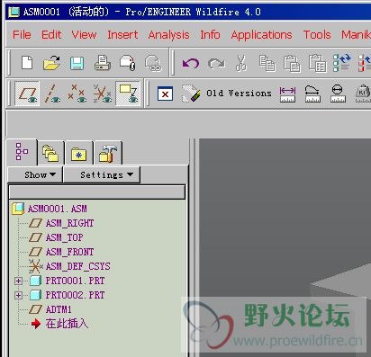Click the regenerate model icon
The image size is (371, 357).
pos(341,63)
